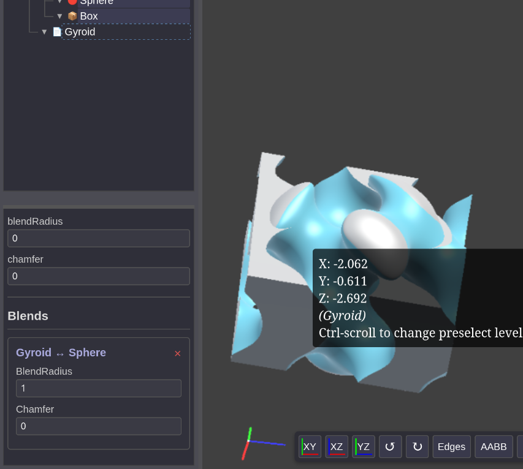The width and height of the screenshot is (523, 469).
Task: Toggle Edges display in viewport
Action: (x=451, y=446)
